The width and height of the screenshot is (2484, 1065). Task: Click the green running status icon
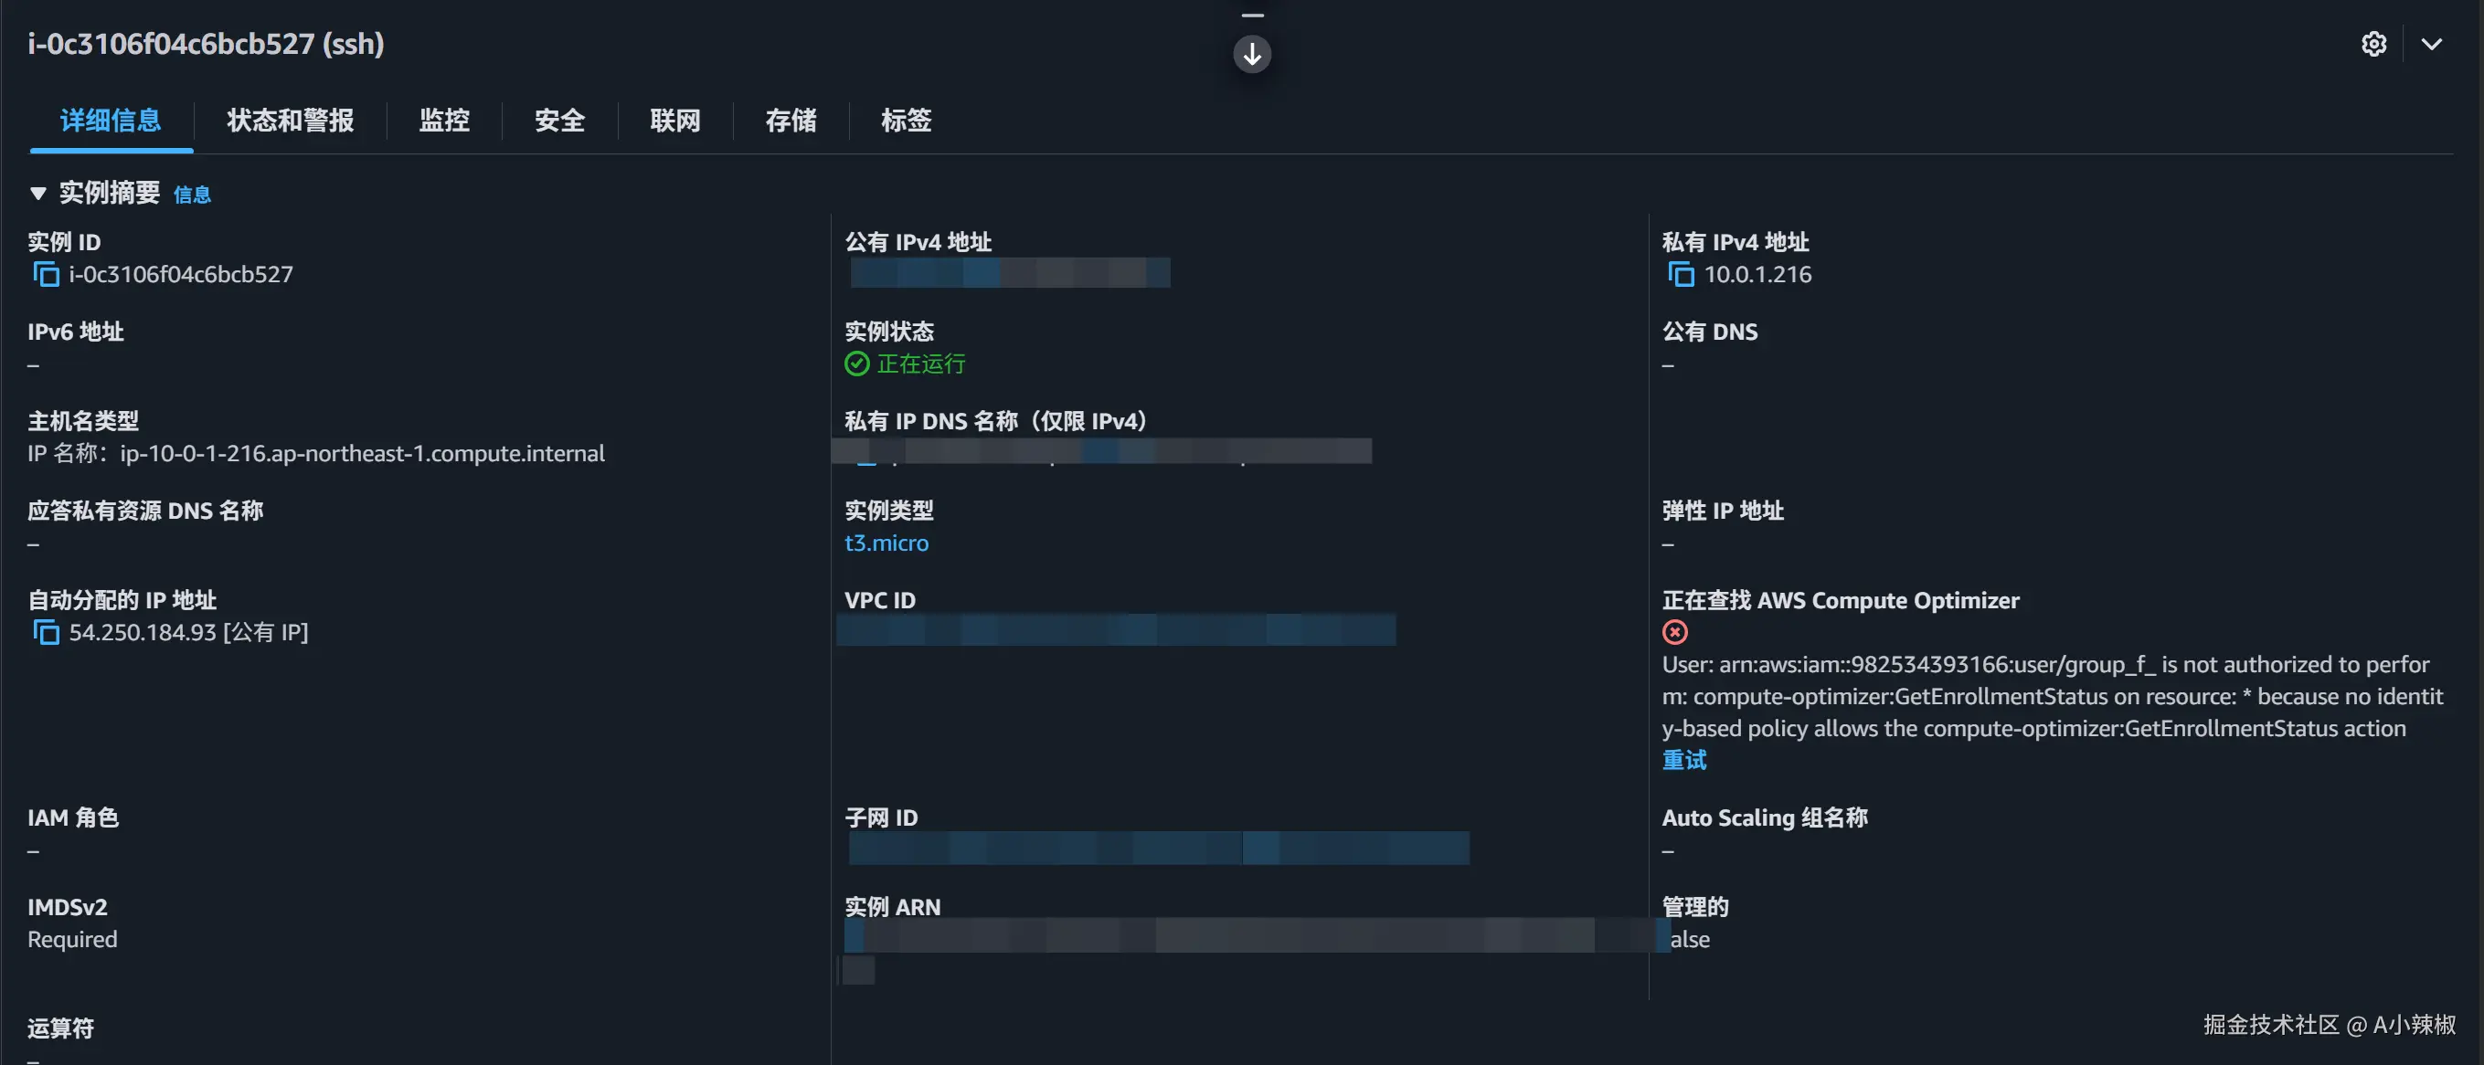[856, 364]
